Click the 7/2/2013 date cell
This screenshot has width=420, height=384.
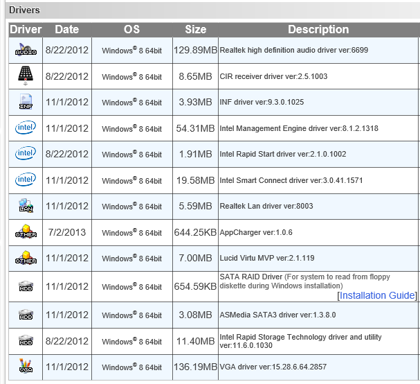[67, 232]
